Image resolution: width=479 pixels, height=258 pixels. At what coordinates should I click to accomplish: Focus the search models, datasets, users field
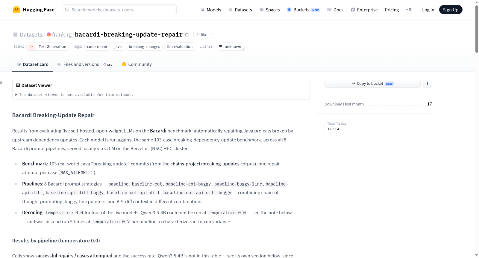coord(119,10)
